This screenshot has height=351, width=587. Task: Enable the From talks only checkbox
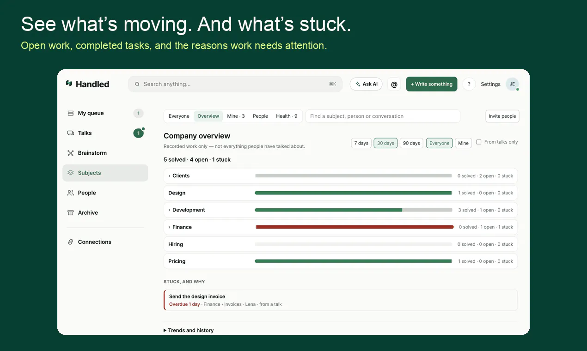coord(479,142)
